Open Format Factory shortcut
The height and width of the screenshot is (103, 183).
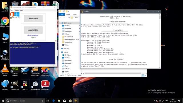(35, 85)
